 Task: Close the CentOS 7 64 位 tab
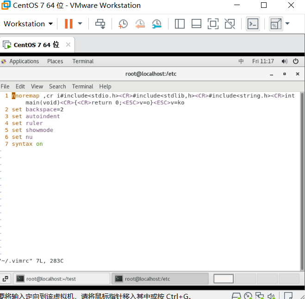pyautogui.click(x=68, y=45)
